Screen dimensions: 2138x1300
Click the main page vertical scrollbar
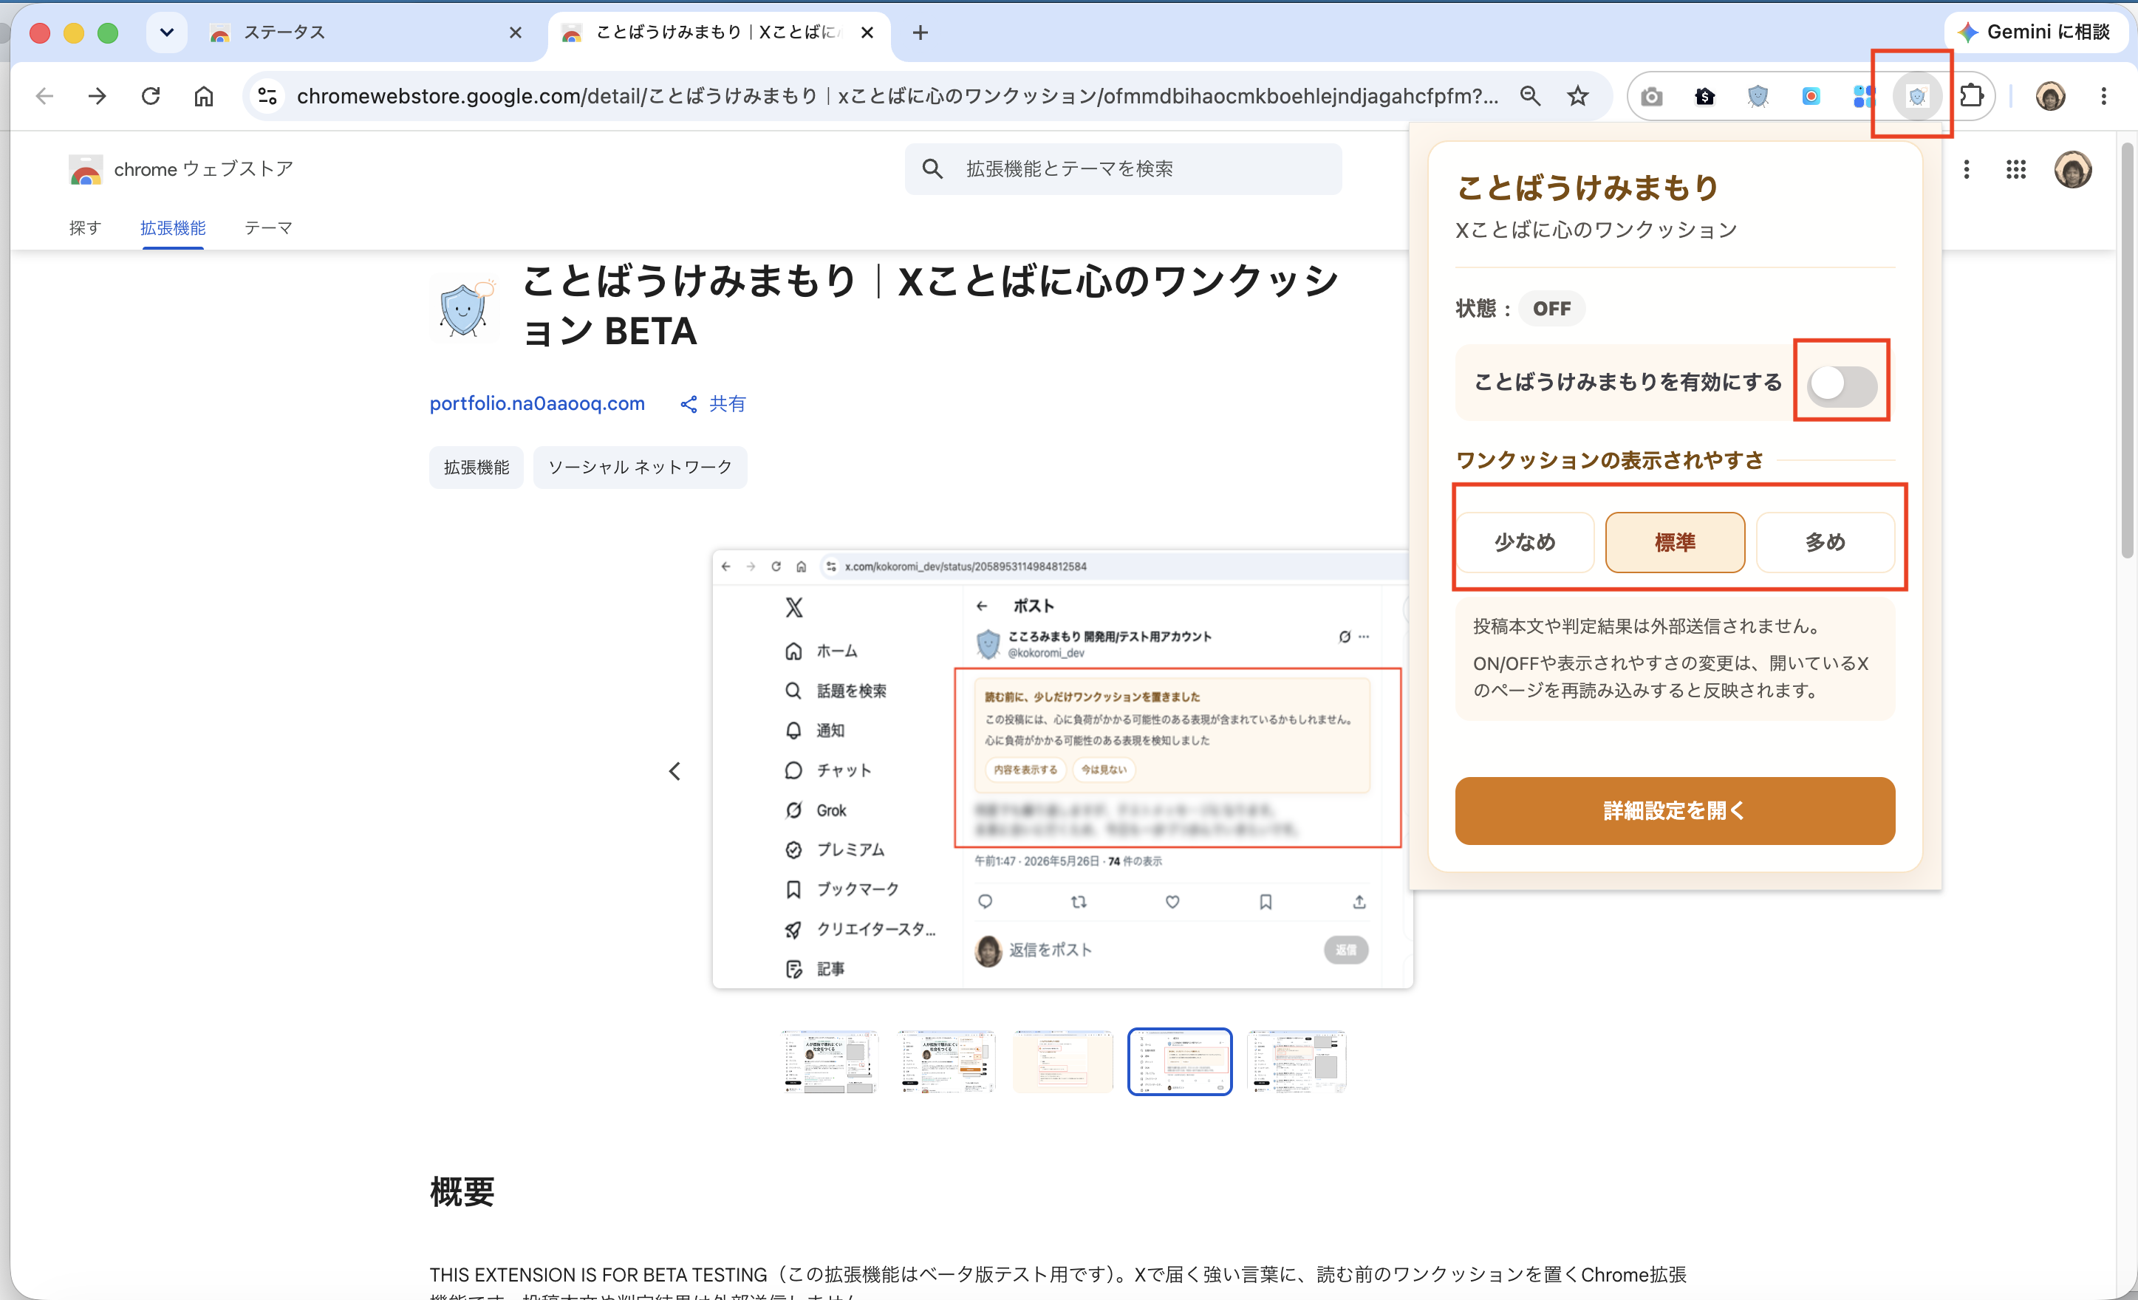point(2127,351)
